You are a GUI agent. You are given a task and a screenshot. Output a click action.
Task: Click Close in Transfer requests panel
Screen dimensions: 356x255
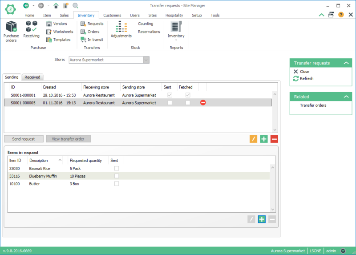click(x=301, y=72)
